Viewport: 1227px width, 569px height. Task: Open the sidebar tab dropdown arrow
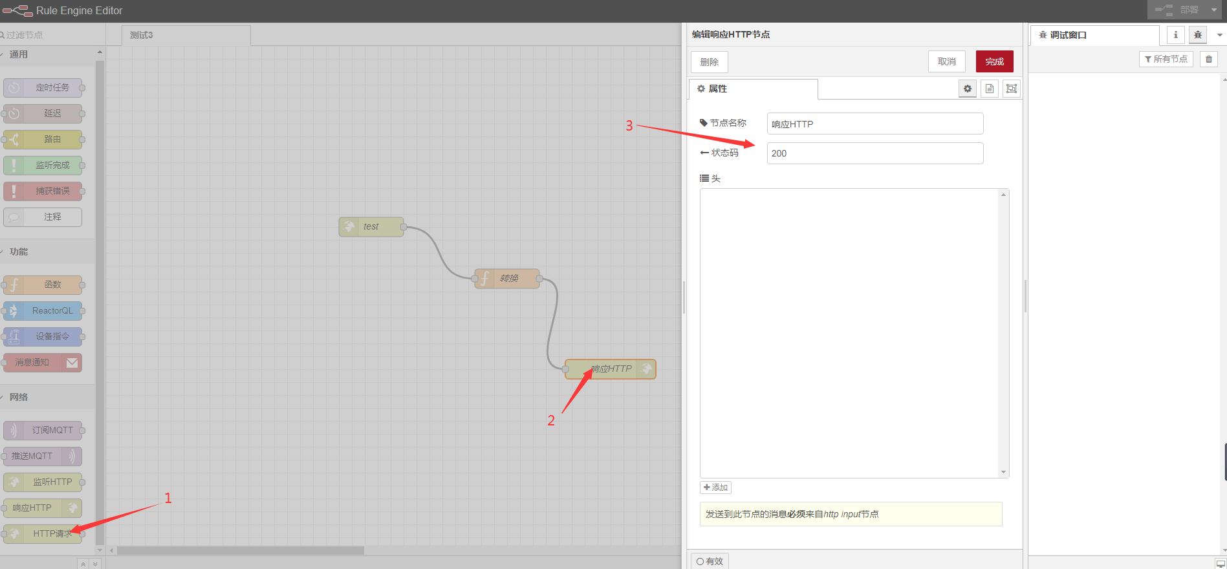[1220, 35]
